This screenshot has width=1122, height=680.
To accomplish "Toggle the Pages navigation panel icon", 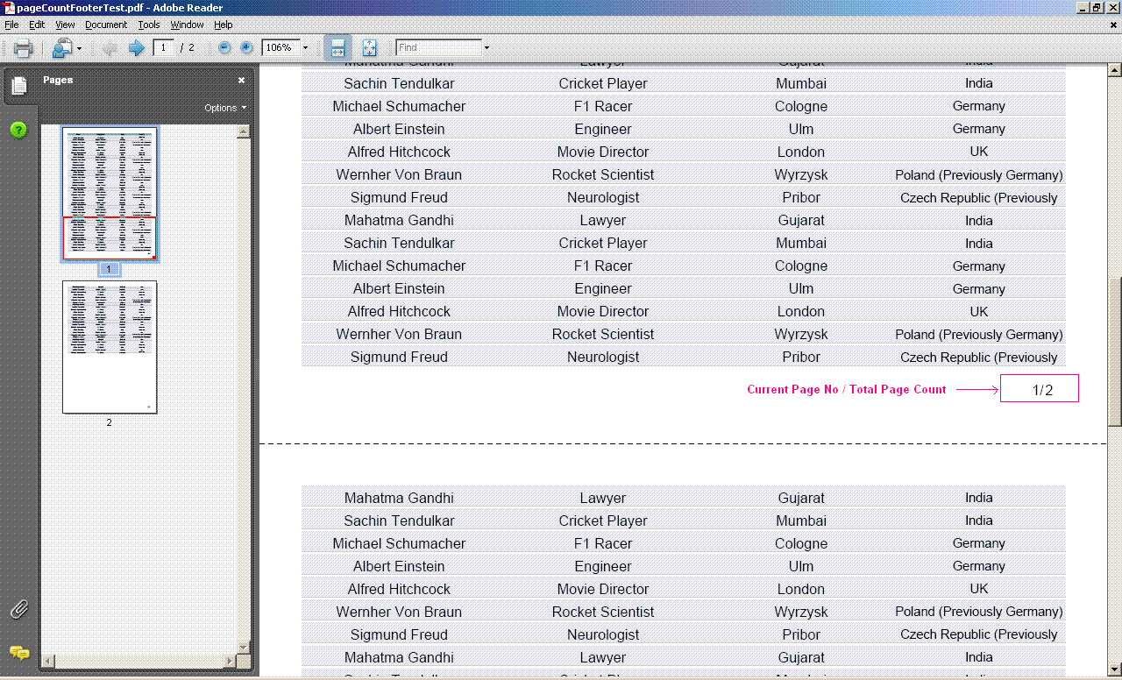I will coord(18,85).
